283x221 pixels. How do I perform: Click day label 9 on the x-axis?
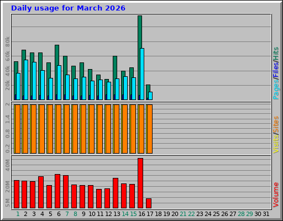pos(83,214)
